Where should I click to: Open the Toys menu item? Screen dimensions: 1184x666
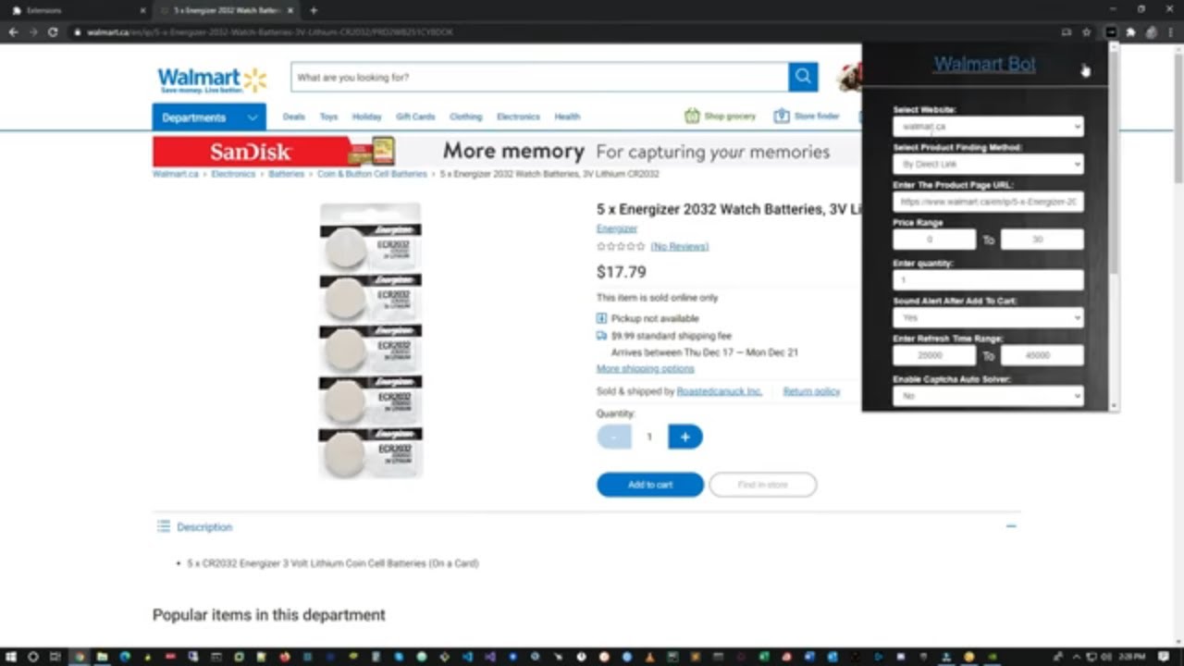point(328,117)
